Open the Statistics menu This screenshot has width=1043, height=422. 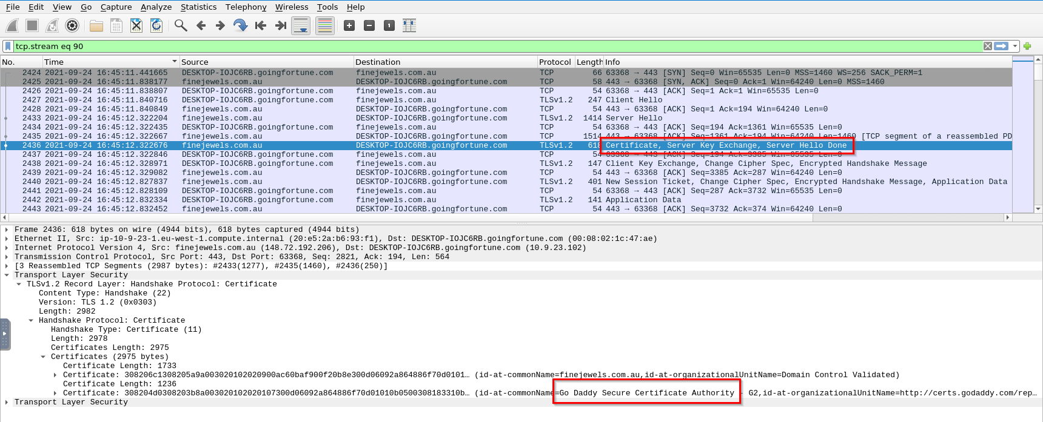click(x=198, y=7)
